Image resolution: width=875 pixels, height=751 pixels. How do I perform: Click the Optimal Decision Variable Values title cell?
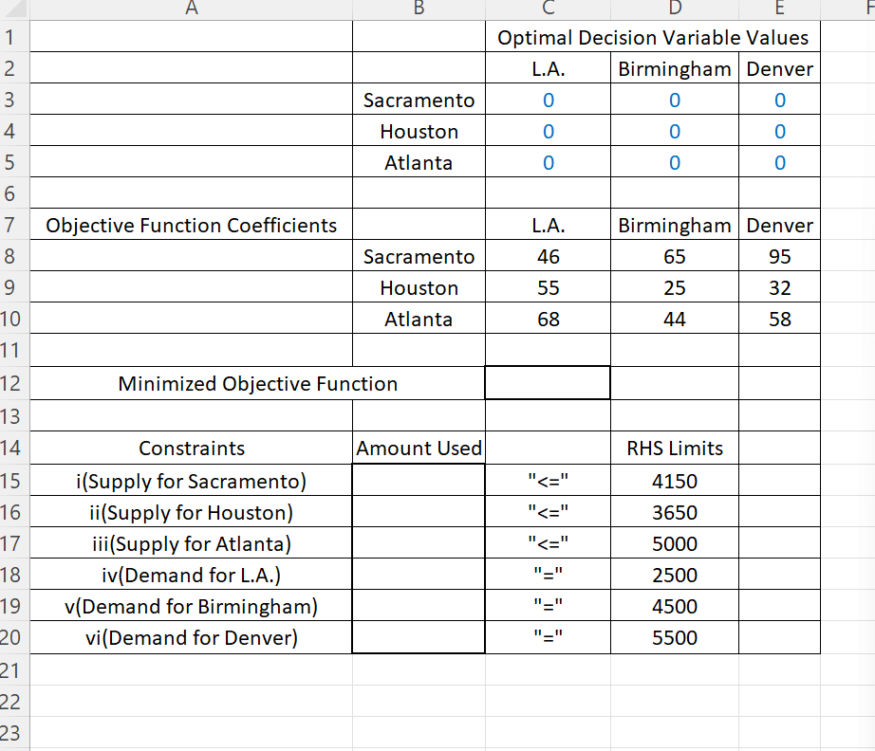click(652, 37)
